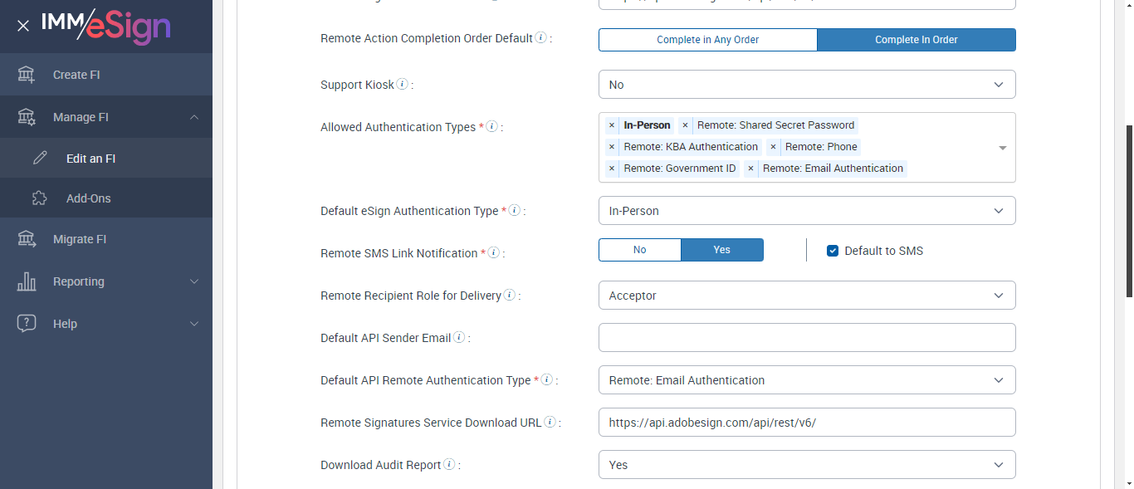This screenshot has width=1134, height=489.
Task: Remove the Remote: Phone authentication tag
Action: [x=773, y=147]
